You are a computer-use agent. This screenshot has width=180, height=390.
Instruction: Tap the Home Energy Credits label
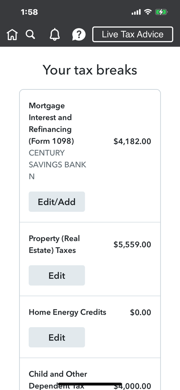point(68,312)
